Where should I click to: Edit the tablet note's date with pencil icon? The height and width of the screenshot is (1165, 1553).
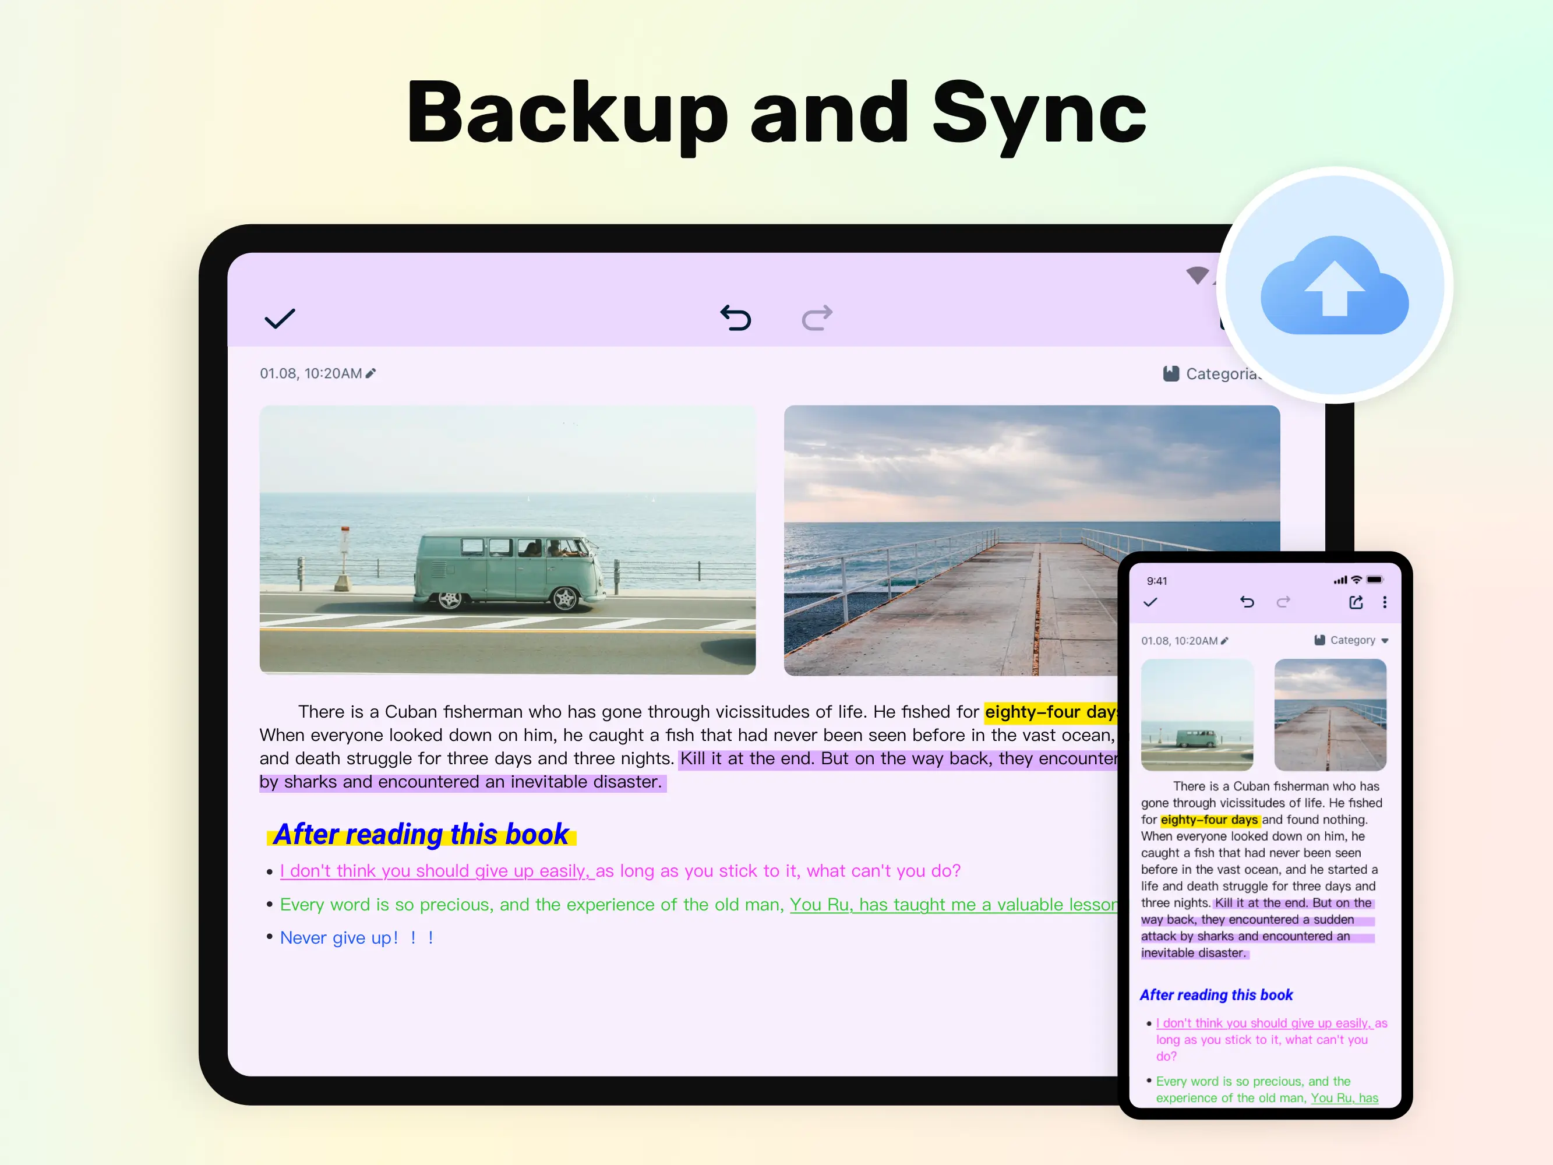pyautogui.click(x=370, y=373)
